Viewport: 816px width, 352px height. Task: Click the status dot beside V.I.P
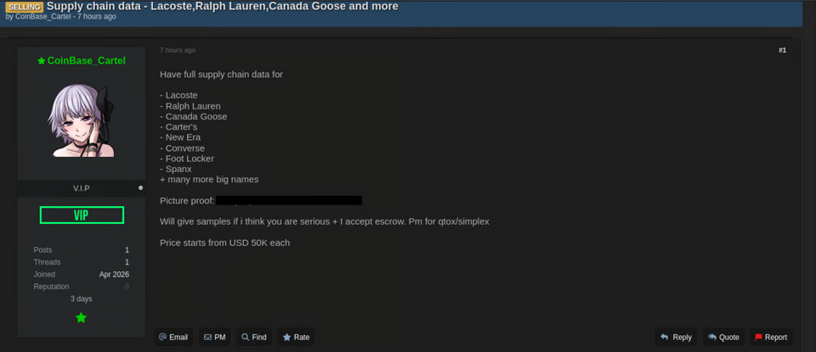click(140, 187)
